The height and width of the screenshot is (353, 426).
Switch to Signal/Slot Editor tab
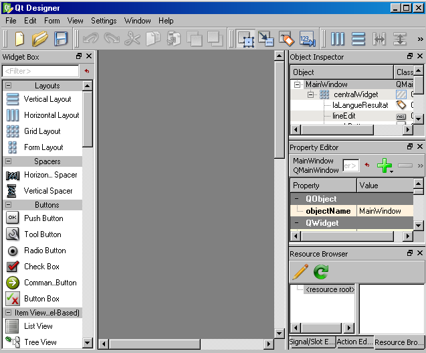312,342
